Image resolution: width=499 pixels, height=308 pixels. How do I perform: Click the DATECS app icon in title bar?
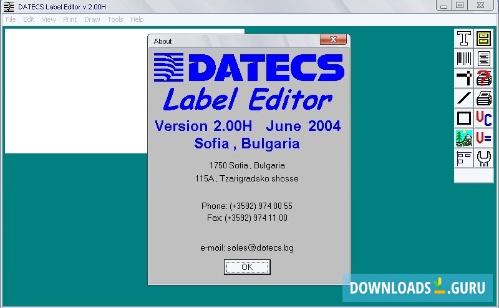pyautogui.click(x=9, y=7)
